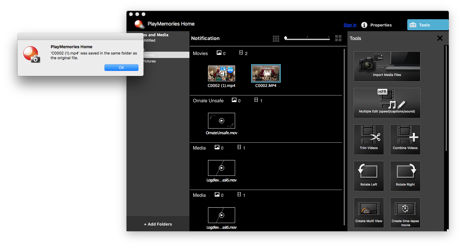Click the 'Movies' section header in content area
Image resolution: width=462 pixels, height=247 pixels.
click(200, 54)
